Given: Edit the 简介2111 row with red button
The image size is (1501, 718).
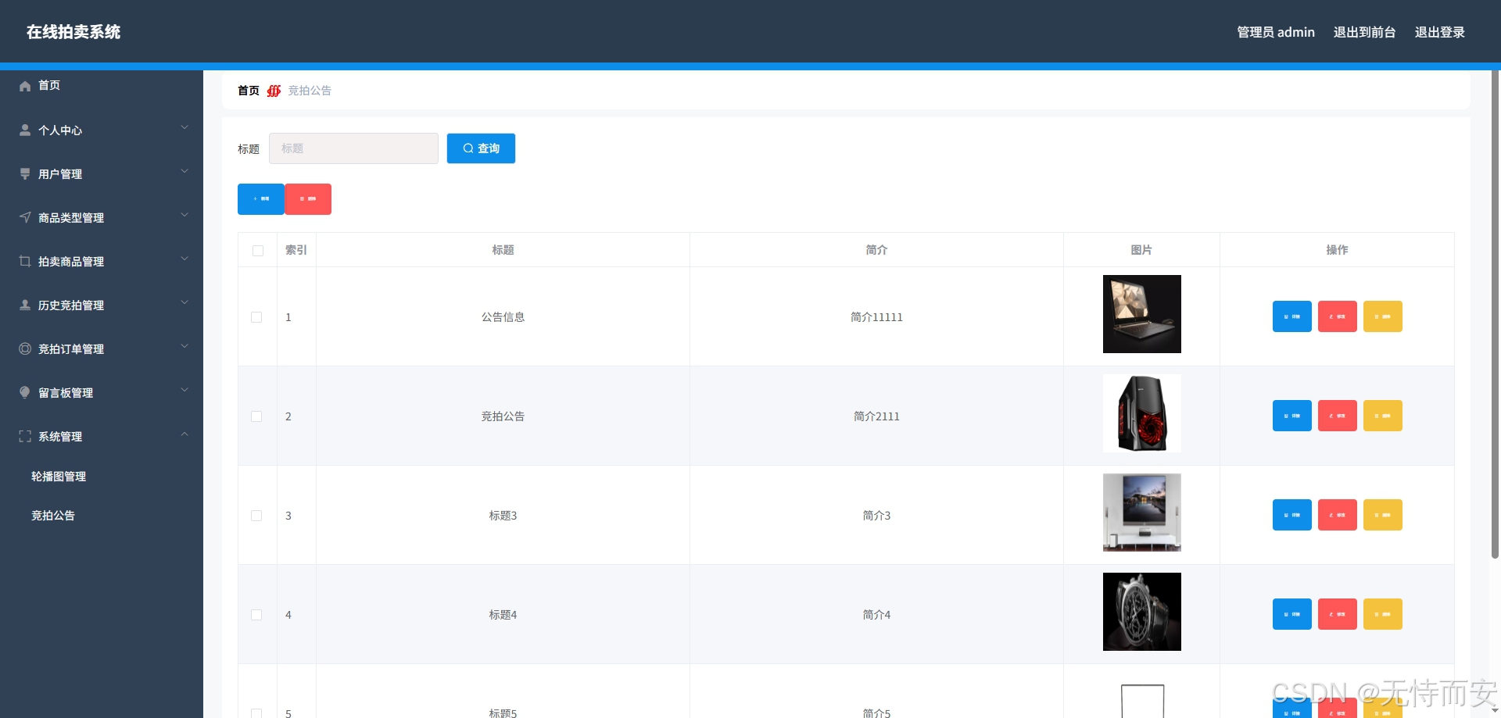Looking at the screenshot, I should point(1338,416).
